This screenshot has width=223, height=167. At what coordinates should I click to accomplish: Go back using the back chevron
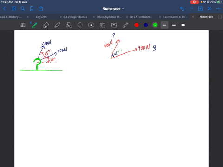[x=4, y=9]
